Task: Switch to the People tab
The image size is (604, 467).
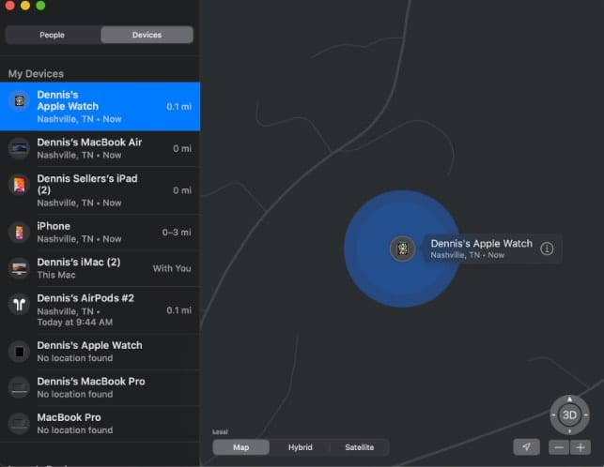Action: coord(53,35)
